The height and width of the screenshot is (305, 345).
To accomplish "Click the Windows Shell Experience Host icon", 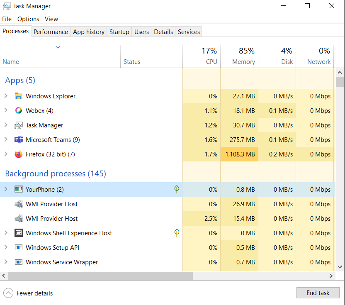I will click(x=18, y=233).
